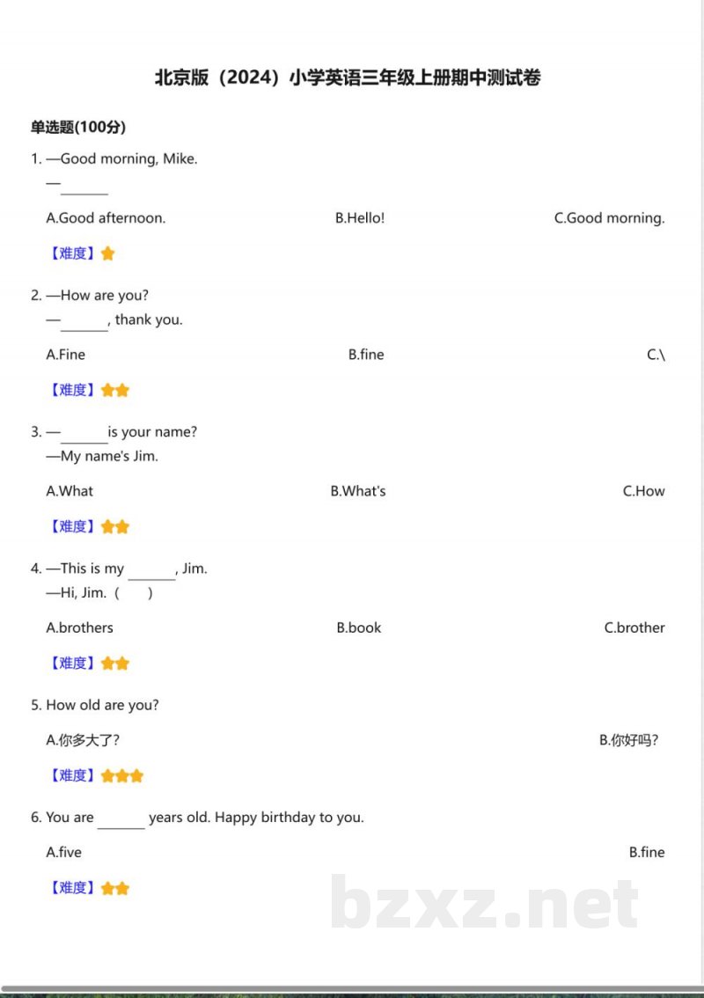The height and width of the screenshot is (998, 704).
Task: Pick lowercase B.fine in question 2
Action: click(366, 355)
